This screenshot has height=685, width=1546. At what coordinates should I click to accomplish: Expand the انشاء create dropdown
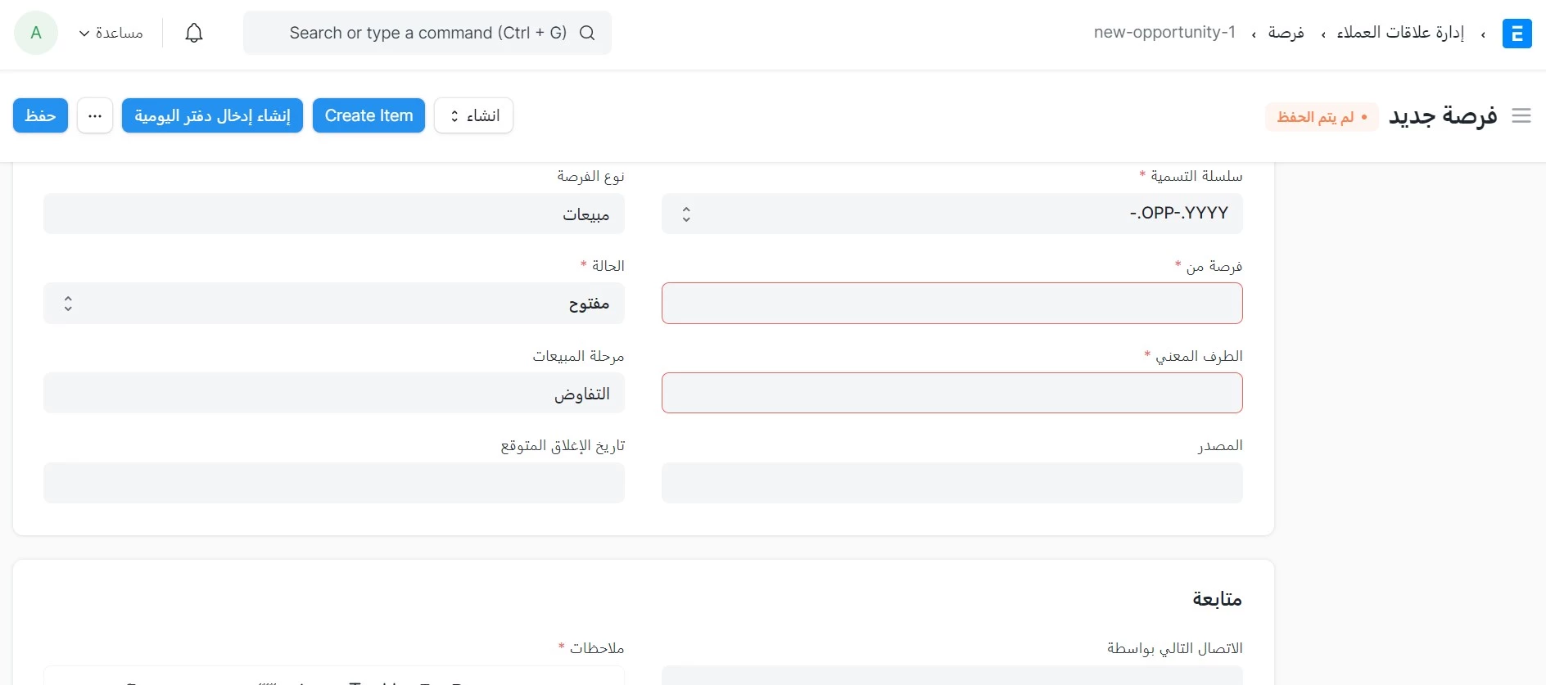(x=473, y=115)
